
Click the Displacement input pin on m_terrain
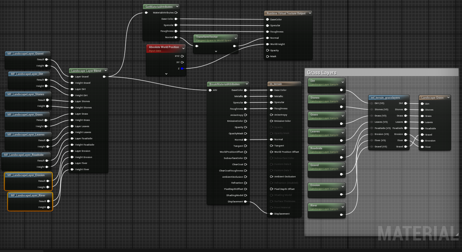pos(272,214)
